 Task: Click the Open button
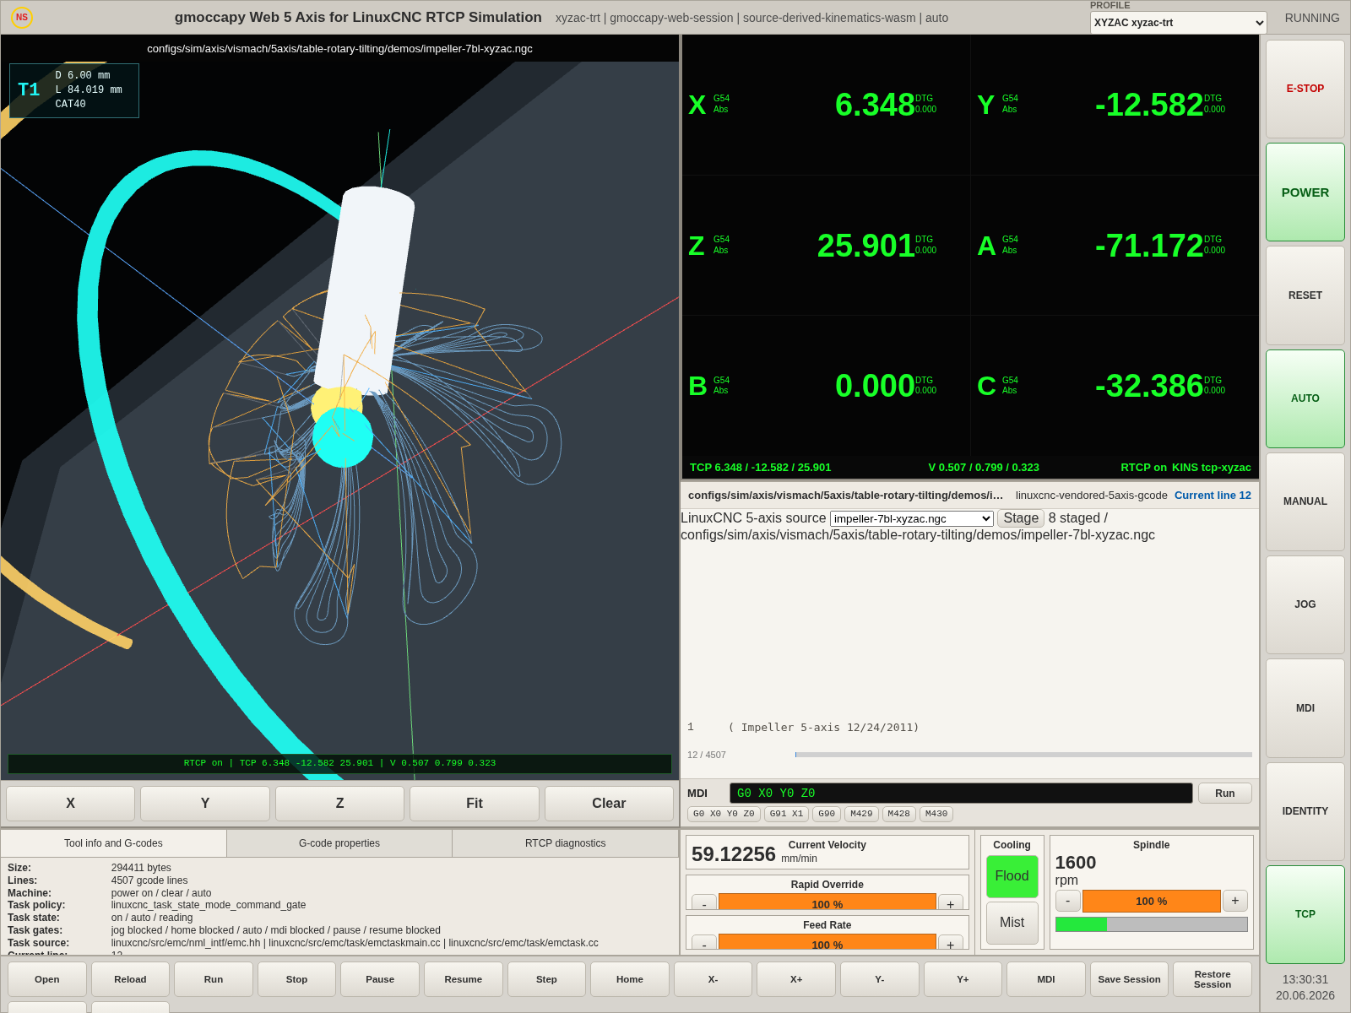47,979
